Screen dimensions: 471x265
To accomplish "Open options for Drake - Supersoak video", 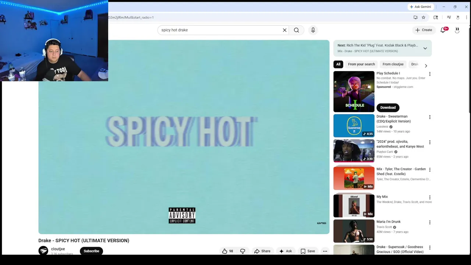I will (429, 248).
